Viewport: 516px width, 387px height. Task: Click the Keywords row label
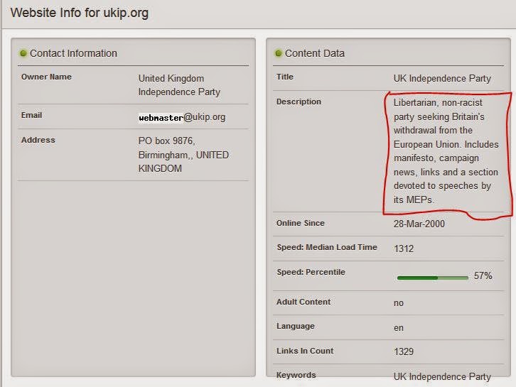click(296, 375)
